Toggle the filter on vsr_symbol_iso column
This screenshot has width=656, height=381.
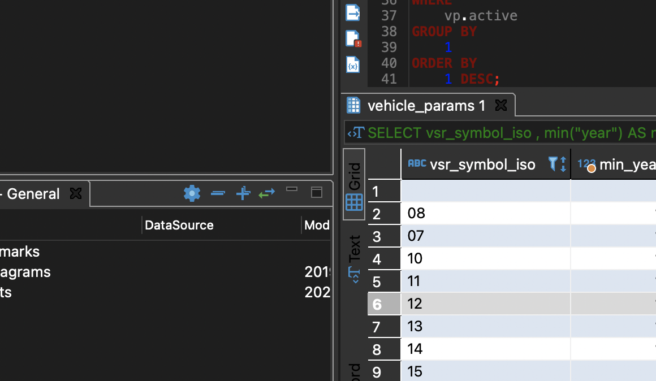553,164
